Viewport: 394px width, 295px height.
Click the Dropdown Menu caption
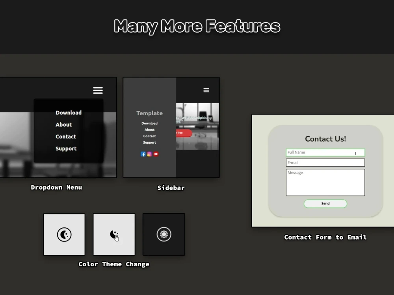pos(56,187)
